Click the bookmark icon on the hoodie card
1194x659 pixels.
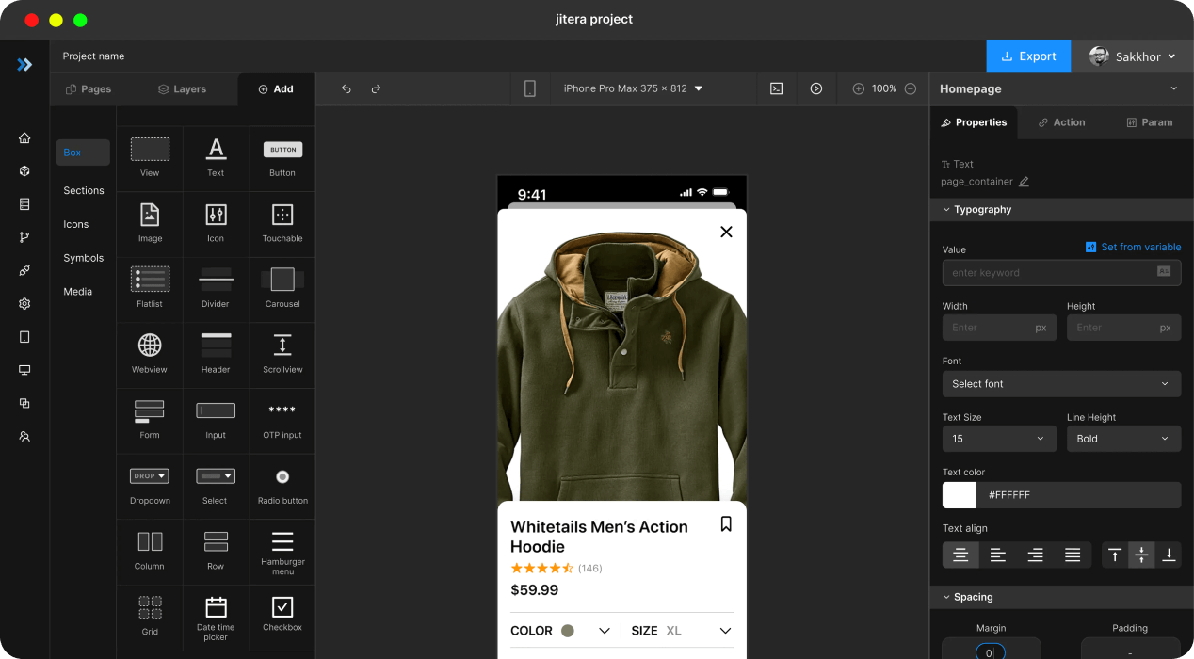[x=726, y=524]
